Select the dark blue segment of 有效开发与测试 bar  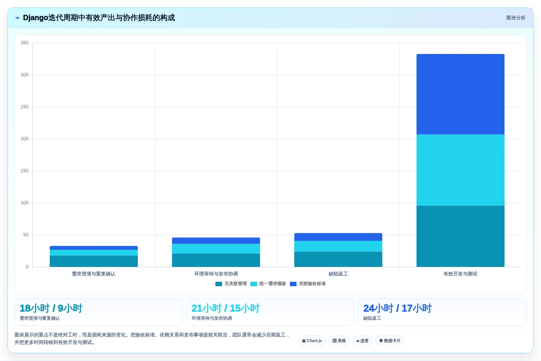coord(461,94)
